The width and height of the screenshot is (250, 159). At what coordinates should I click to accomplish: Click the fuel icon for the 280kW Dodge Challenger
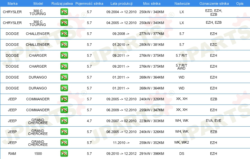coord(64,45)
